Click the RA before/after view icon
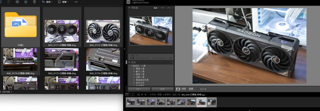The height and width of the screenshot is (111, 320). [x=184, y=89]
